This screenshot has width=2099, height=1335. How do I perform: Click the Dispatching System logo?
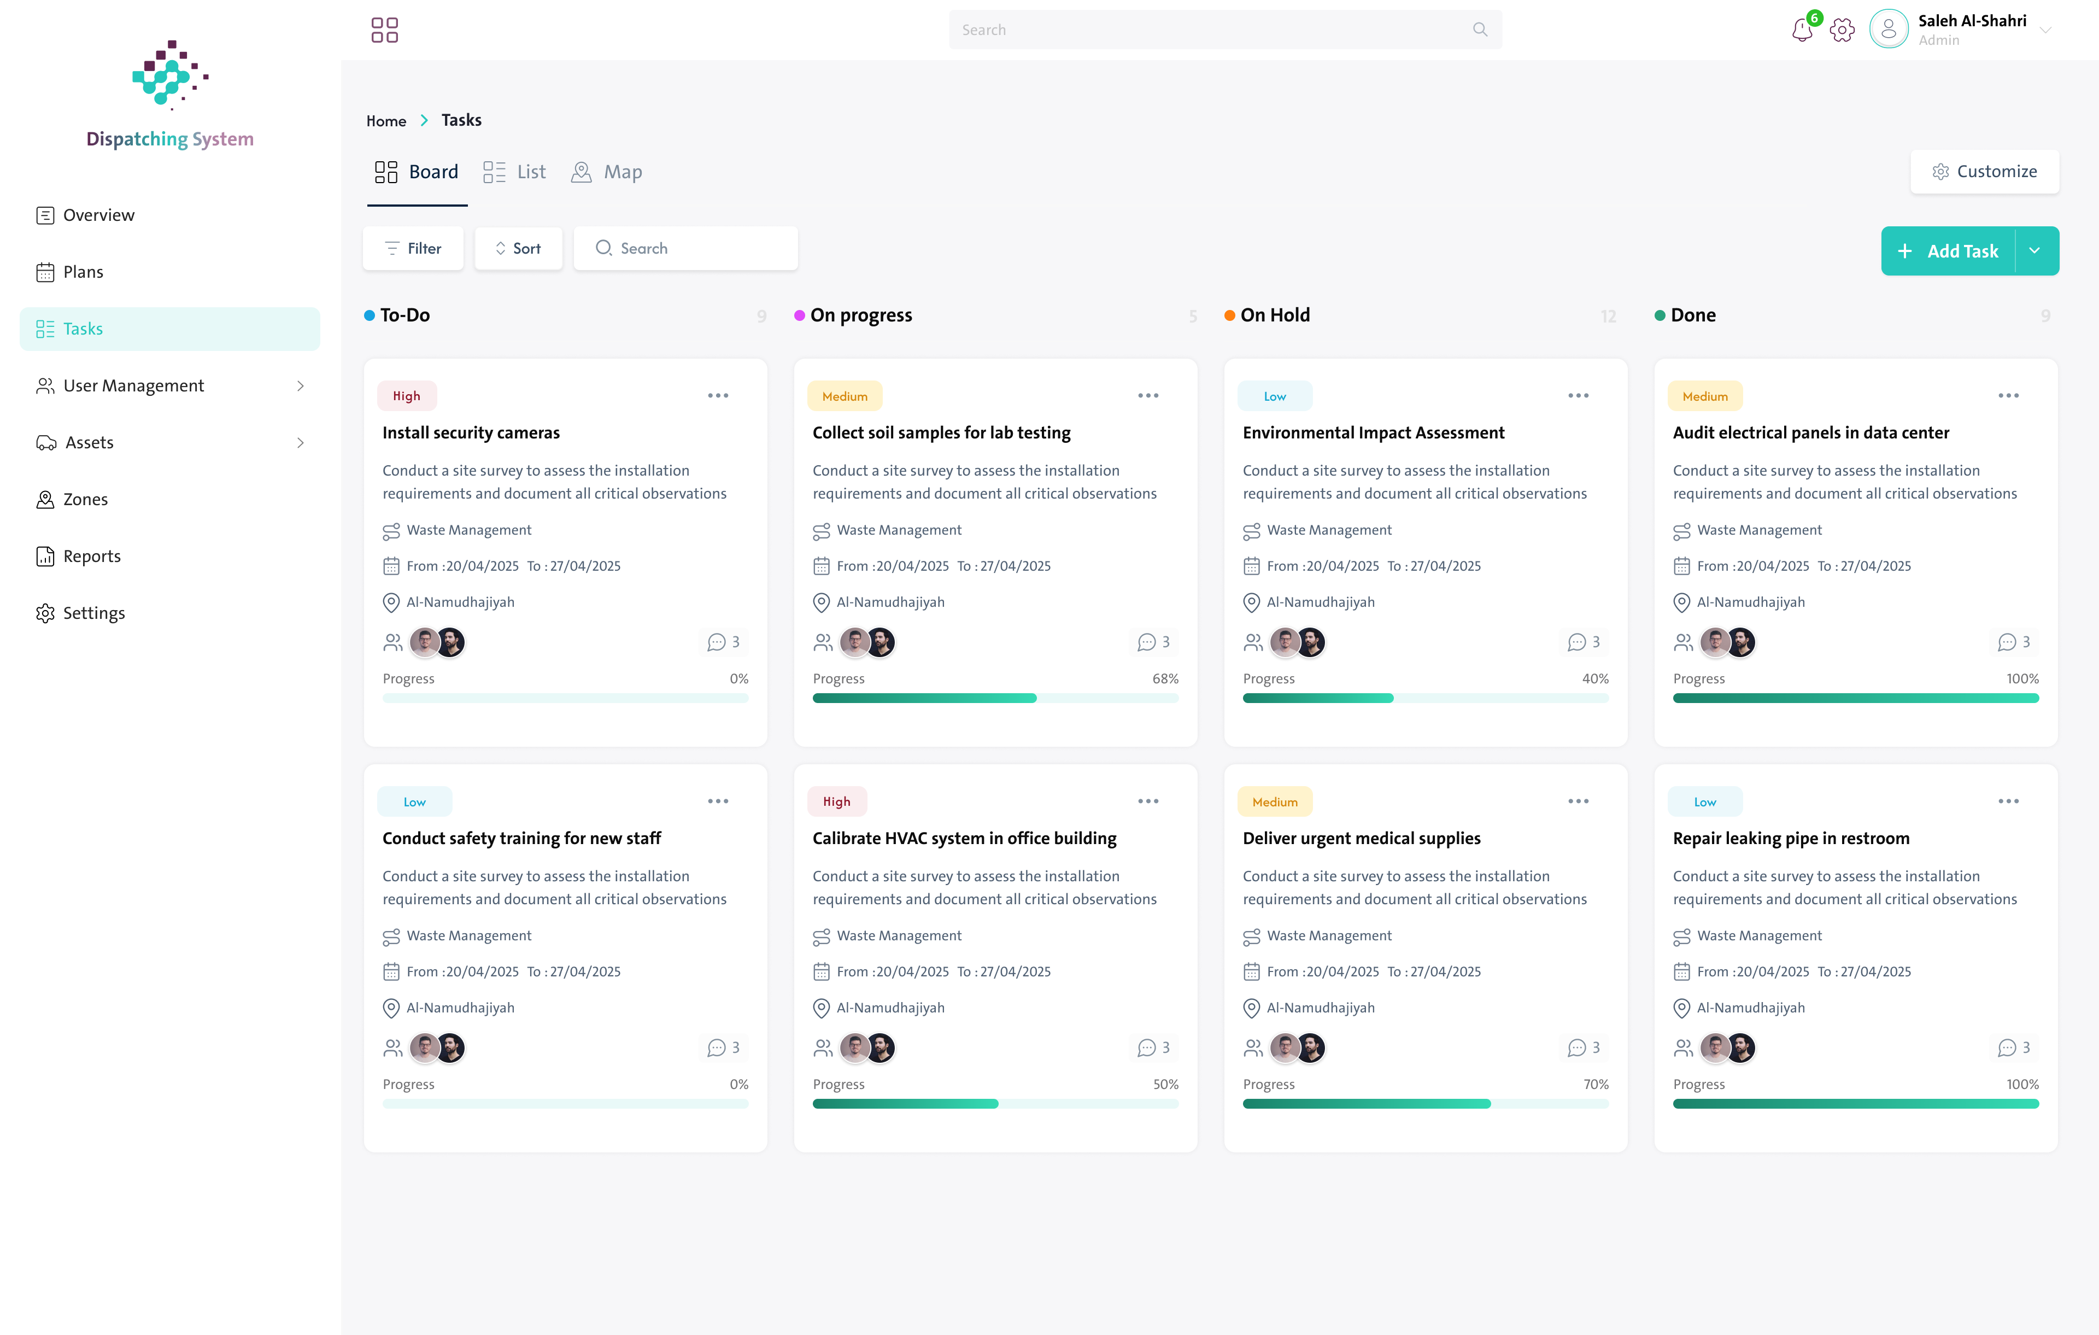[x=170, y=94]
